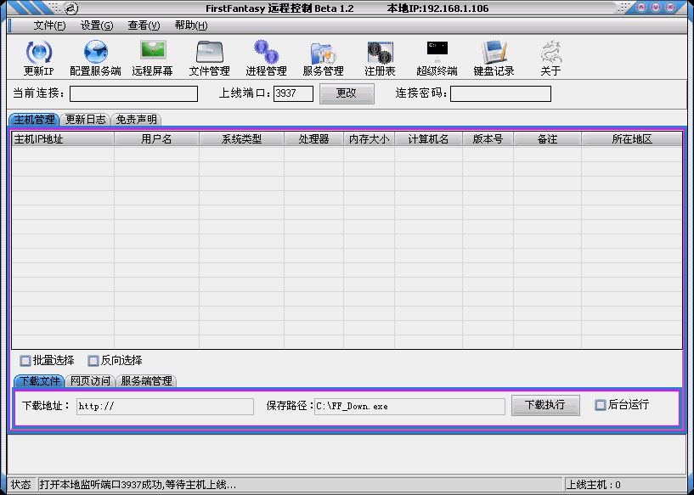Viewport: 694px width, 495px height.
Task: Check the 后台运行 option
Action: click(x=601, y=405)
